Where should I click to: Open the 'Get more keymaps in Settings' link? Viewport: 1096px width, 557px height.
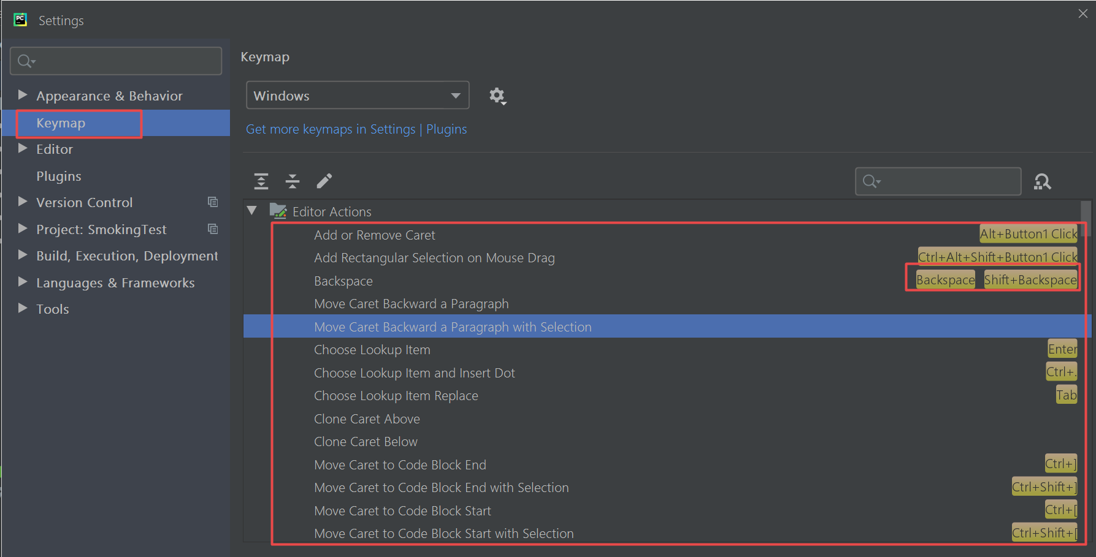pos(331,129)
